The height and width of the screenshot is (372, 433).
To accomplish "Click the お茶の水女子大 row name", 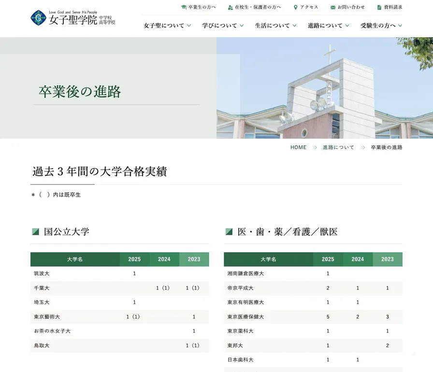I will pos(52,331).
